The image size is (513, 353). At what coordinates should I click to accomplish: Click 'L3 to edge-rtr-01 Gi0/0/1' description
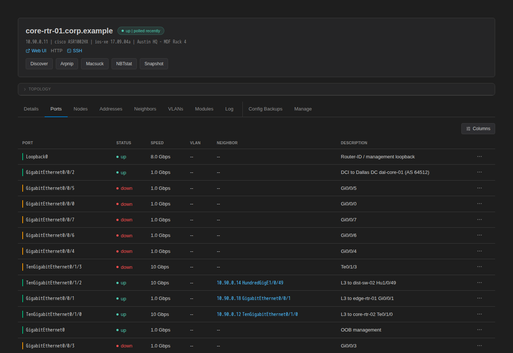[367, 298]
